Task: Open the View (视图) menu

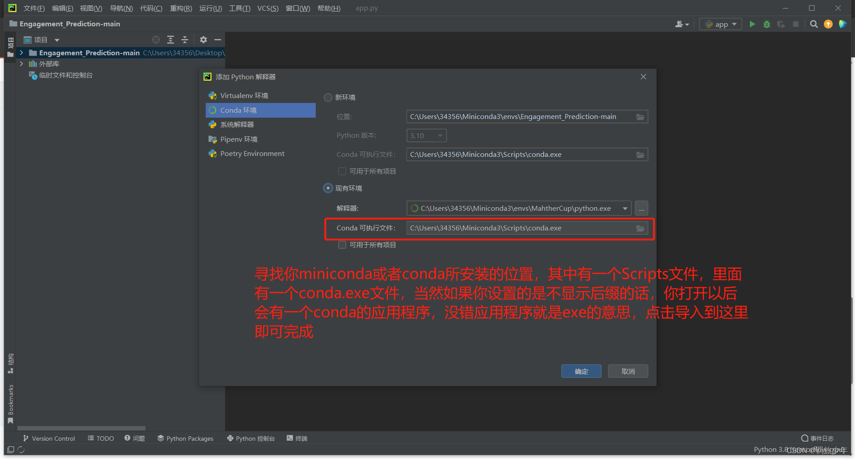Action: [x=91, y=8]
